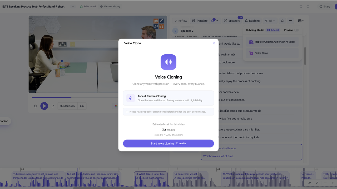
Task: Click the forward icon right of play
Action: [x=53, y=106]
